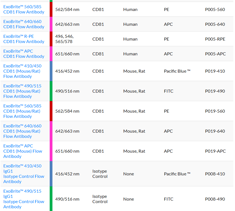Click Pacific Blue in P019-410 row

(177, 71)
